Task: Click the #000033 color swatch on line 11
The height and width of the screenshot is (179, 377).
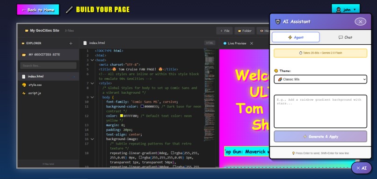Action: coord(142,106)
